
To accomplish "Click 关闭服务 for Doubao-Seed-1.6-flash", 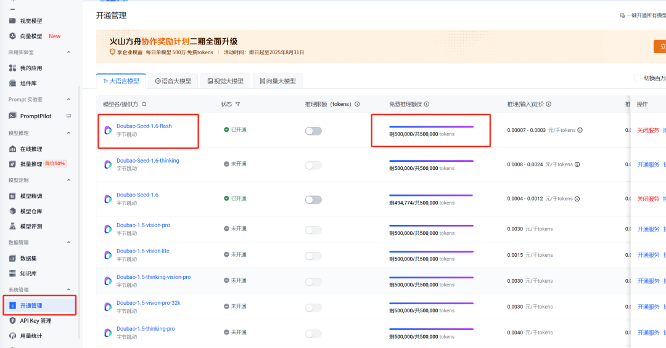I will click(648, 131).
